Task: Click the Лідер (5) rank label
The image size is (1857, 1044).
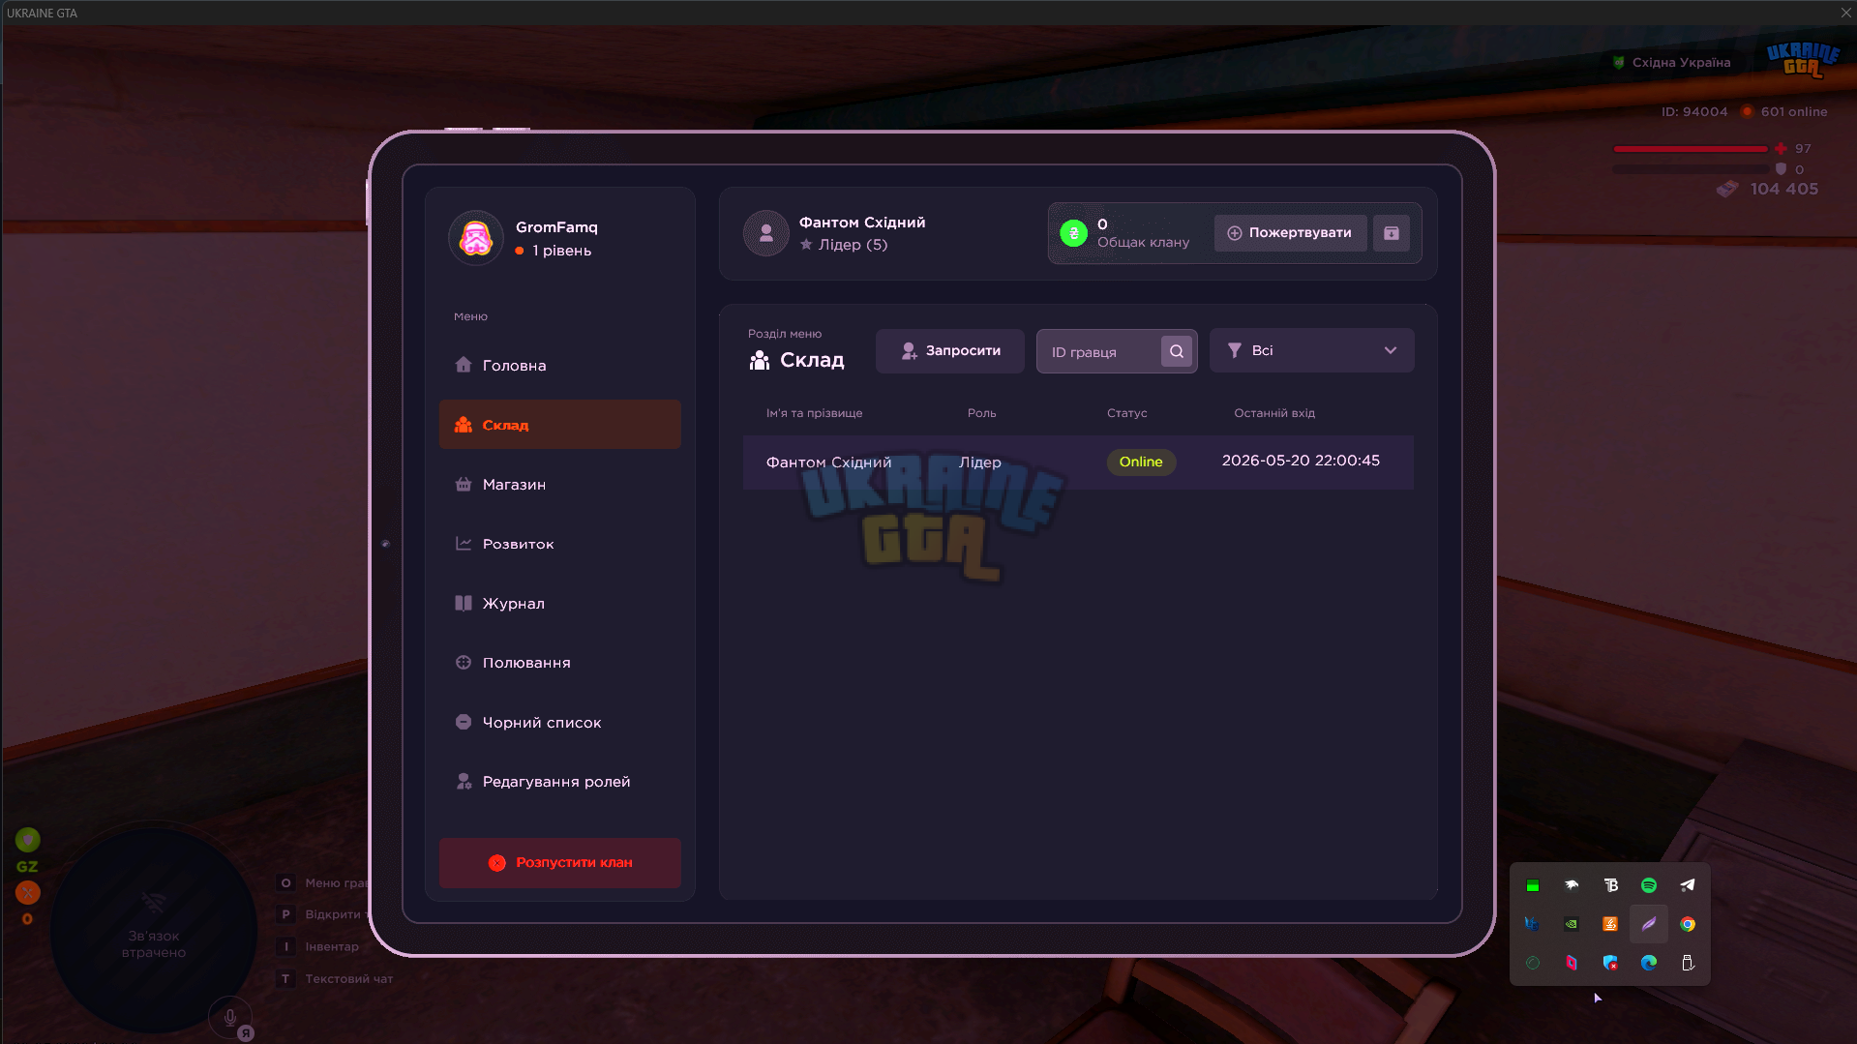Action: (x=853, y=245)
